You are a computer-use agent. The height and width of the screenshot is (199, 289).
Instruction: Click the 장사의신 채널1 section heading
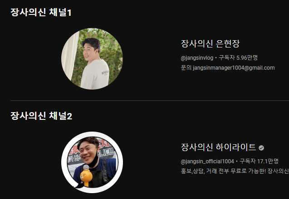click(x=41, y=13)
